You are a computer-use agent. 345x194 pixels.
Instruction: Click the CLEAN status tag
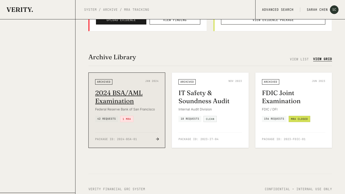pyautogui.click(x=210, y=119)
